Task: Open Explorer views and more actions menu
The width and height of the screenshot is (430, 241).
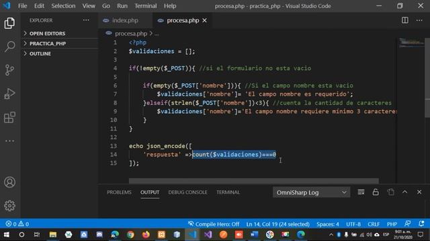Action: click(x=86, y=20)
